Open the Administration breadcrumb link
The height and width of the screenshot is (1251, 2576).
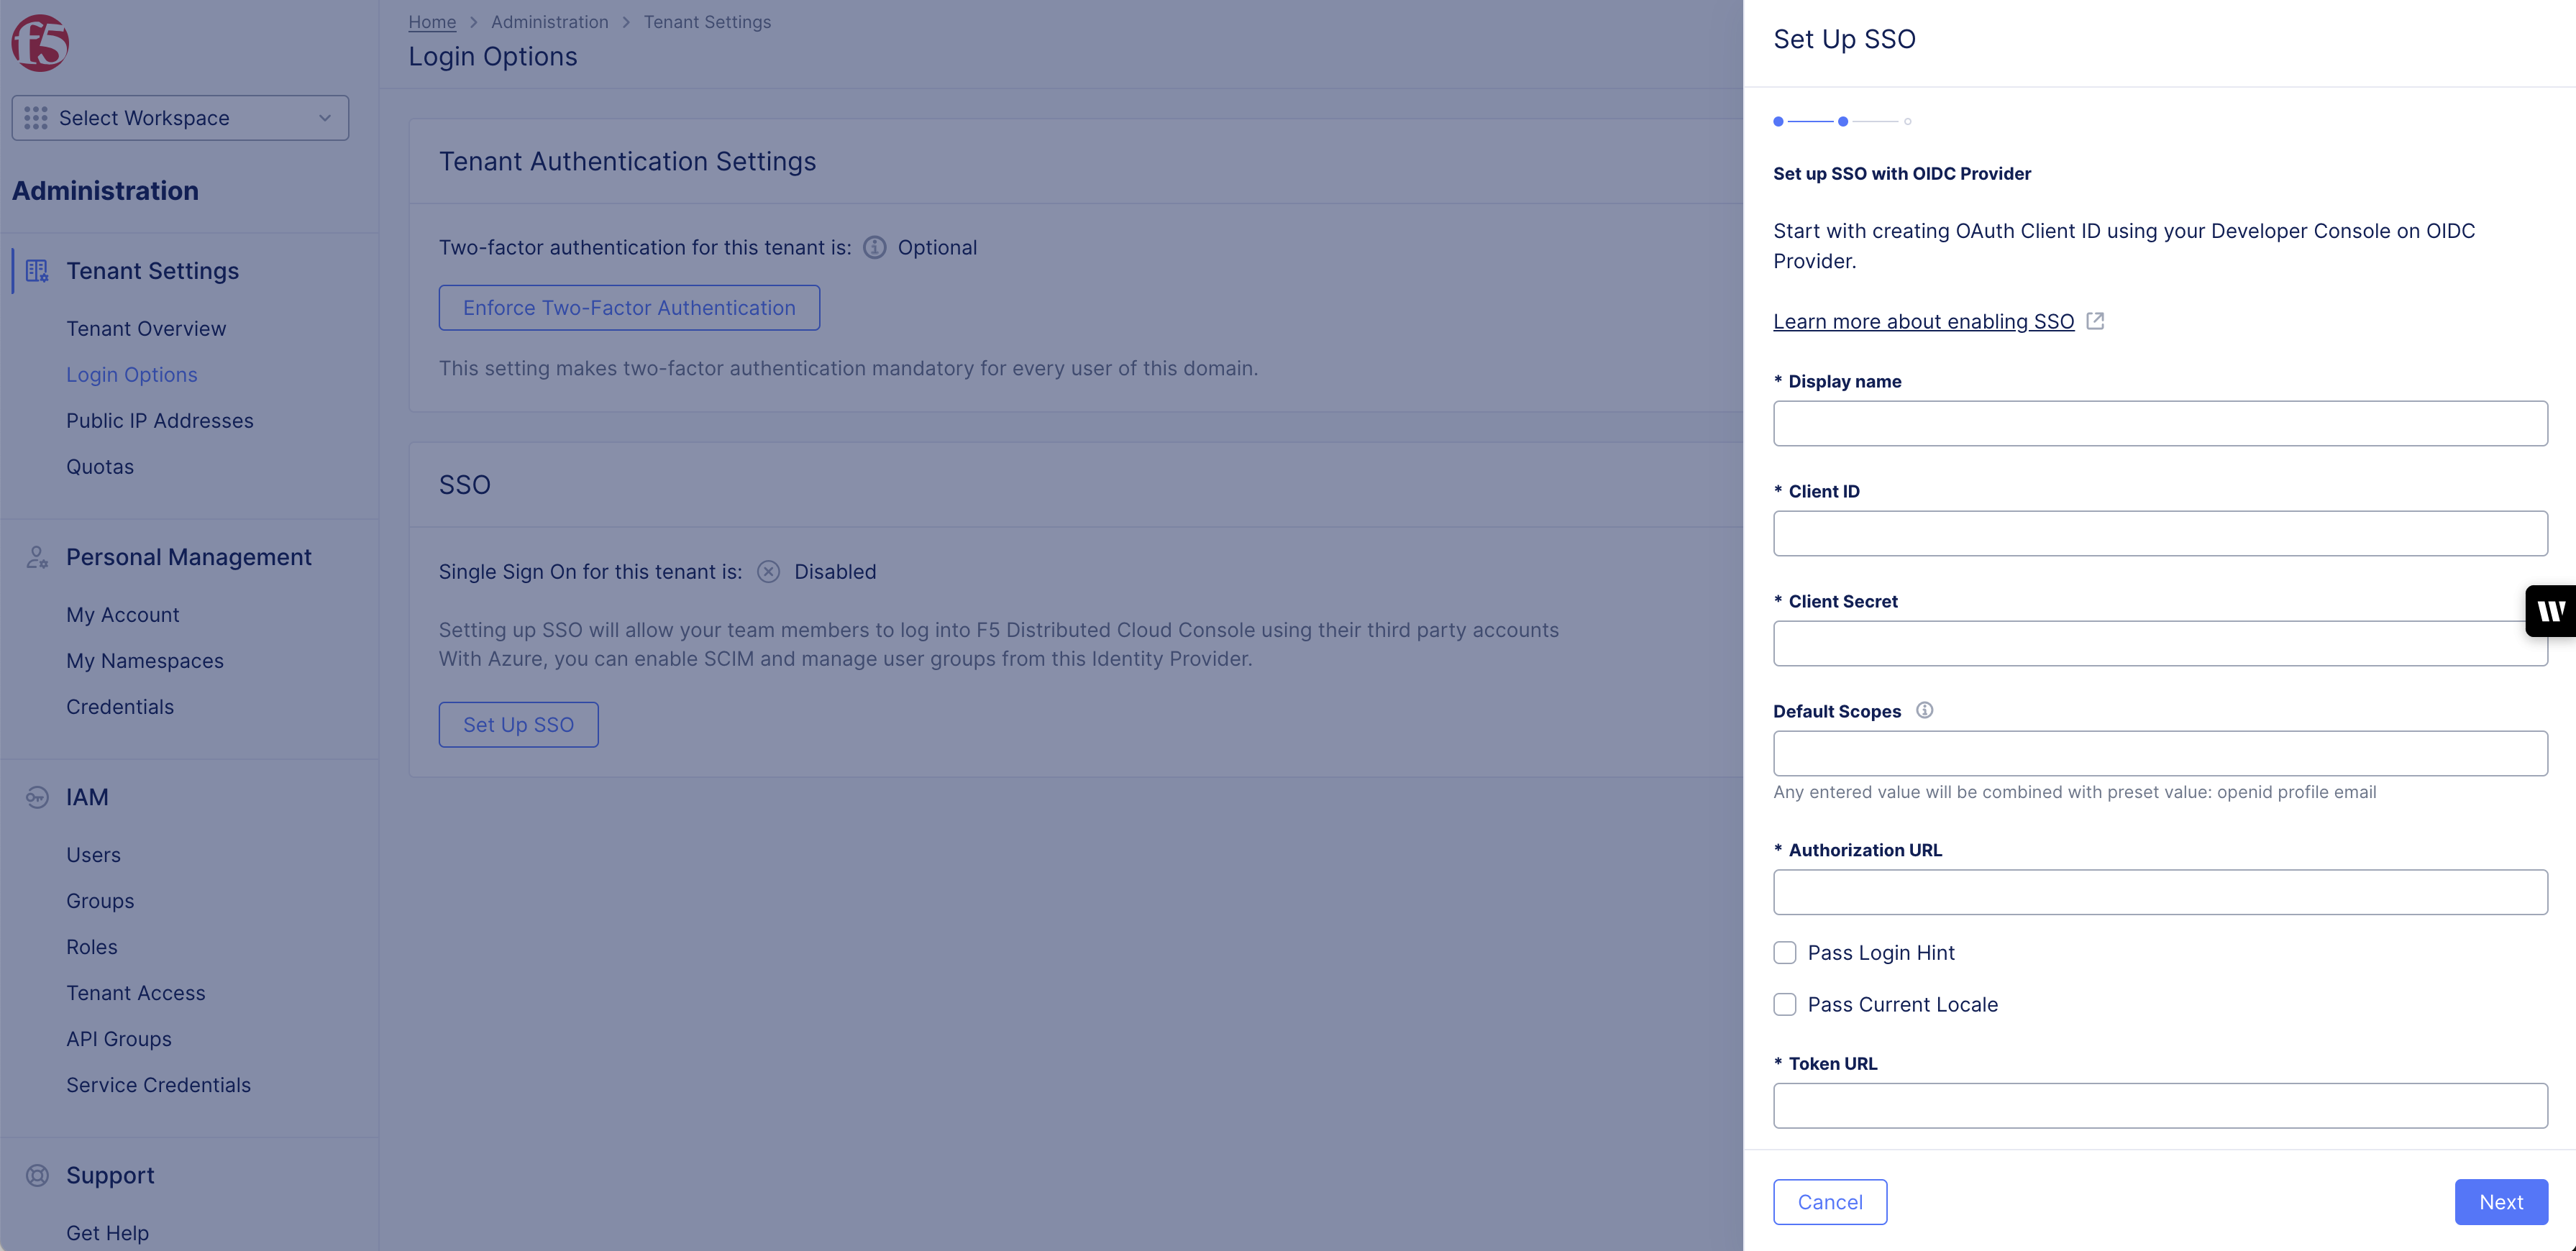(x=549, y=21)
